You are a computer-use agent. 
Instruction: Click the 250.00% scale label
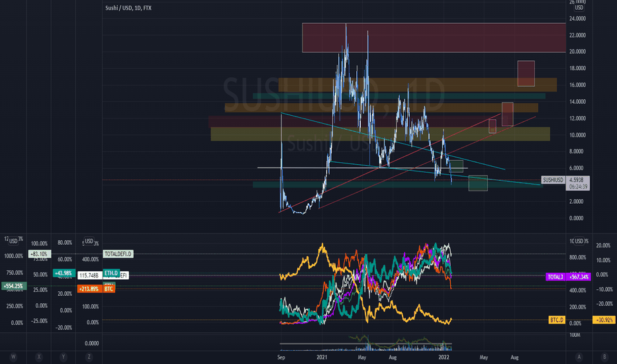tap(15, 306)
